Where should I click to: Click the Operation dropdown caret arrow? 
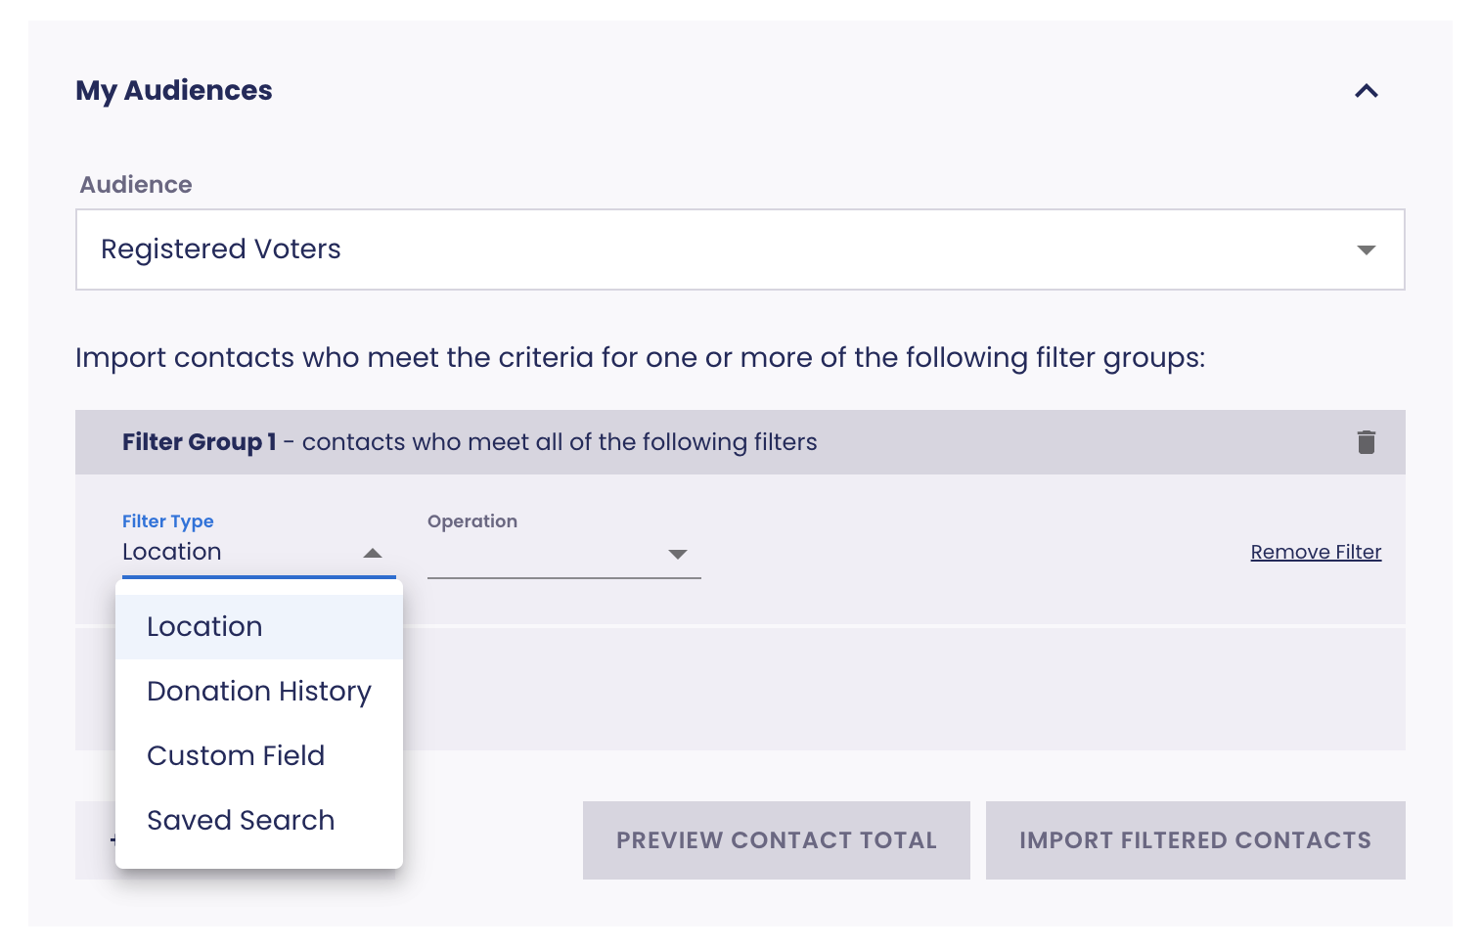pos(677,554)
